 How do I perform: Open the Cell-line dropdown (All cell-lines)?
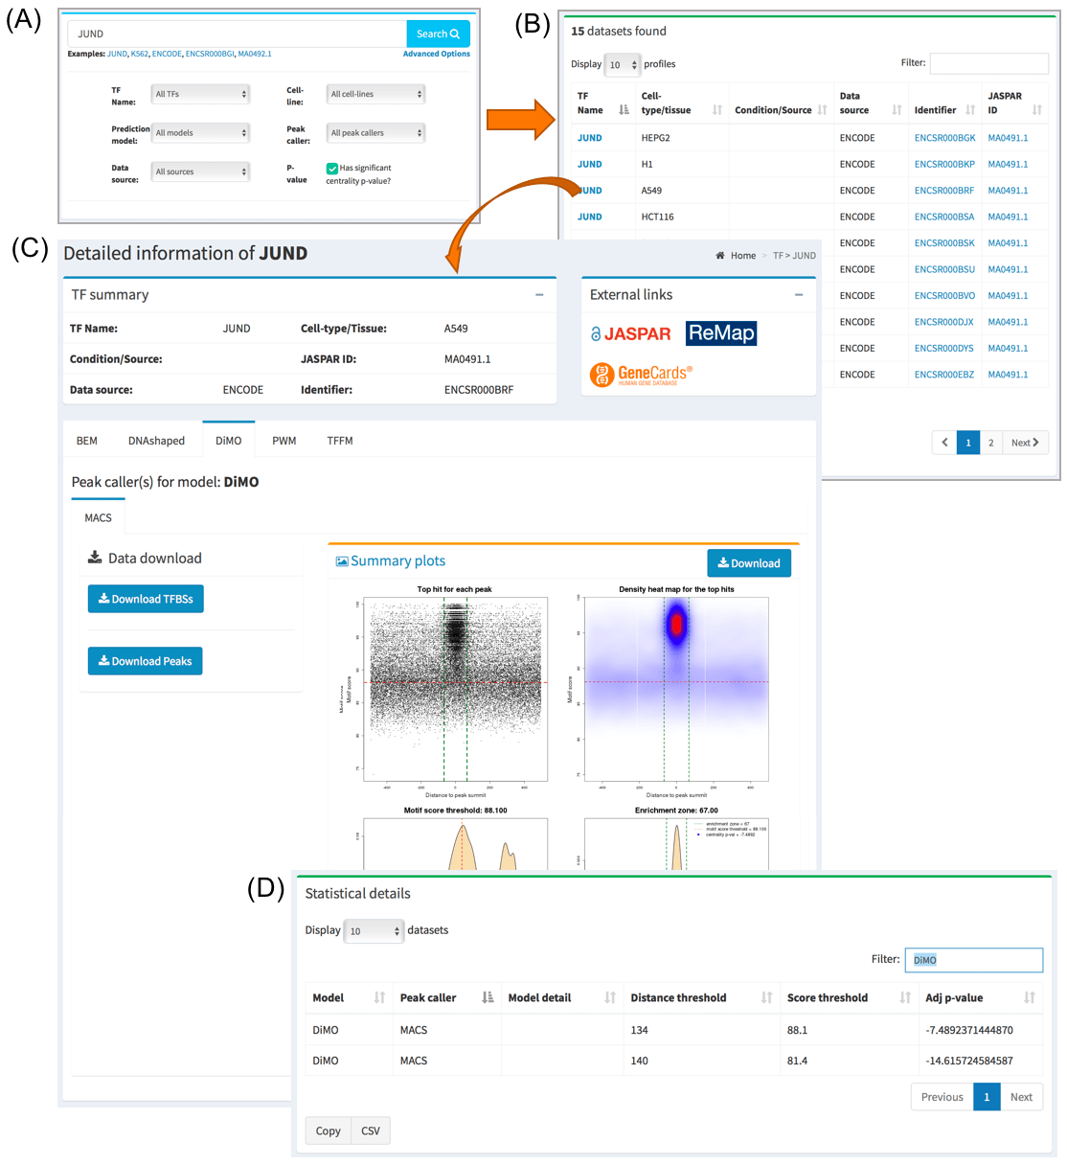[375, 94]
